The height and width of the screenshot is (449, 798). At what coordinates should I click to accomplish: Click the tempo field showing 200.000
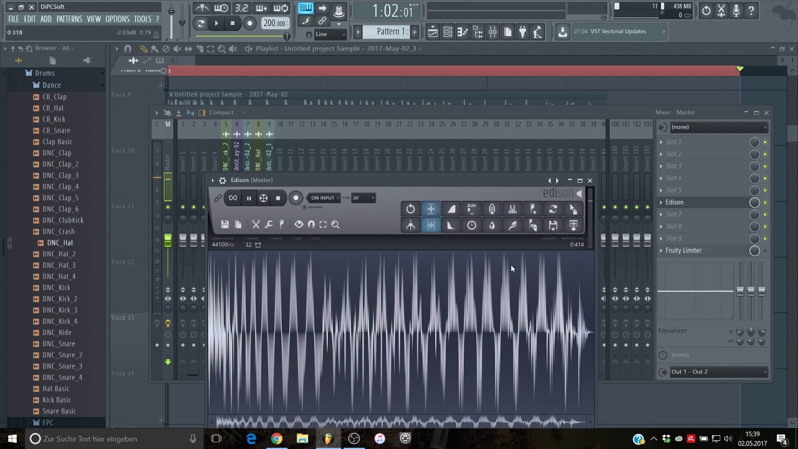click(274, 24)
